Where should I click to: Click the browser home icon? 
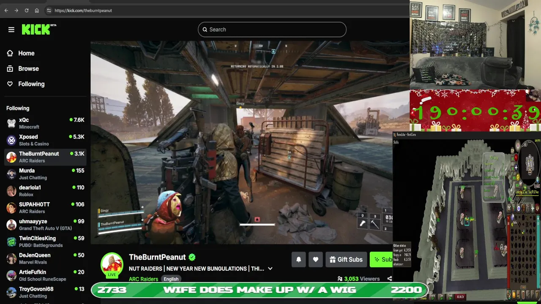(37, 11)
